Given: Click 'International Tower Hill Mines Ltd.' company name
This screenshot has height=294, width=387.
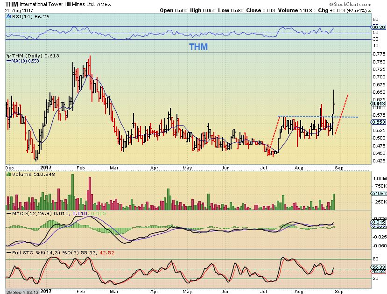Looking at the screenshot, I should 57,4.
